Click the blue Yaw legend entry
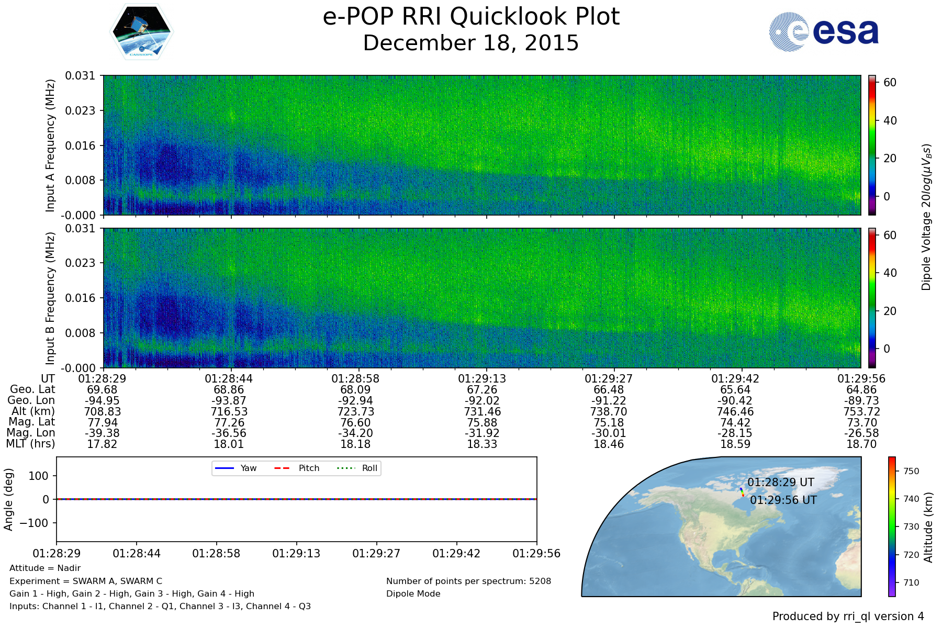Viewport: 942px width, 628px height. (235, 468)
